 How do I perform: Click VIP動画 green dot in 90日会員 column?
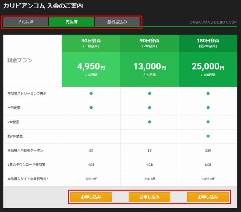pos(149,122)
